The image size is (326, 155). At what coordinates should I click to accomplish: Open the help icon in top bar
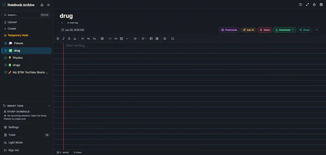pos(300,4)
